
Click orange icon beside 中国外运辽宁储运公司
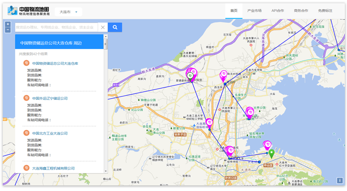pyautogui.click(x=26, y=98)
